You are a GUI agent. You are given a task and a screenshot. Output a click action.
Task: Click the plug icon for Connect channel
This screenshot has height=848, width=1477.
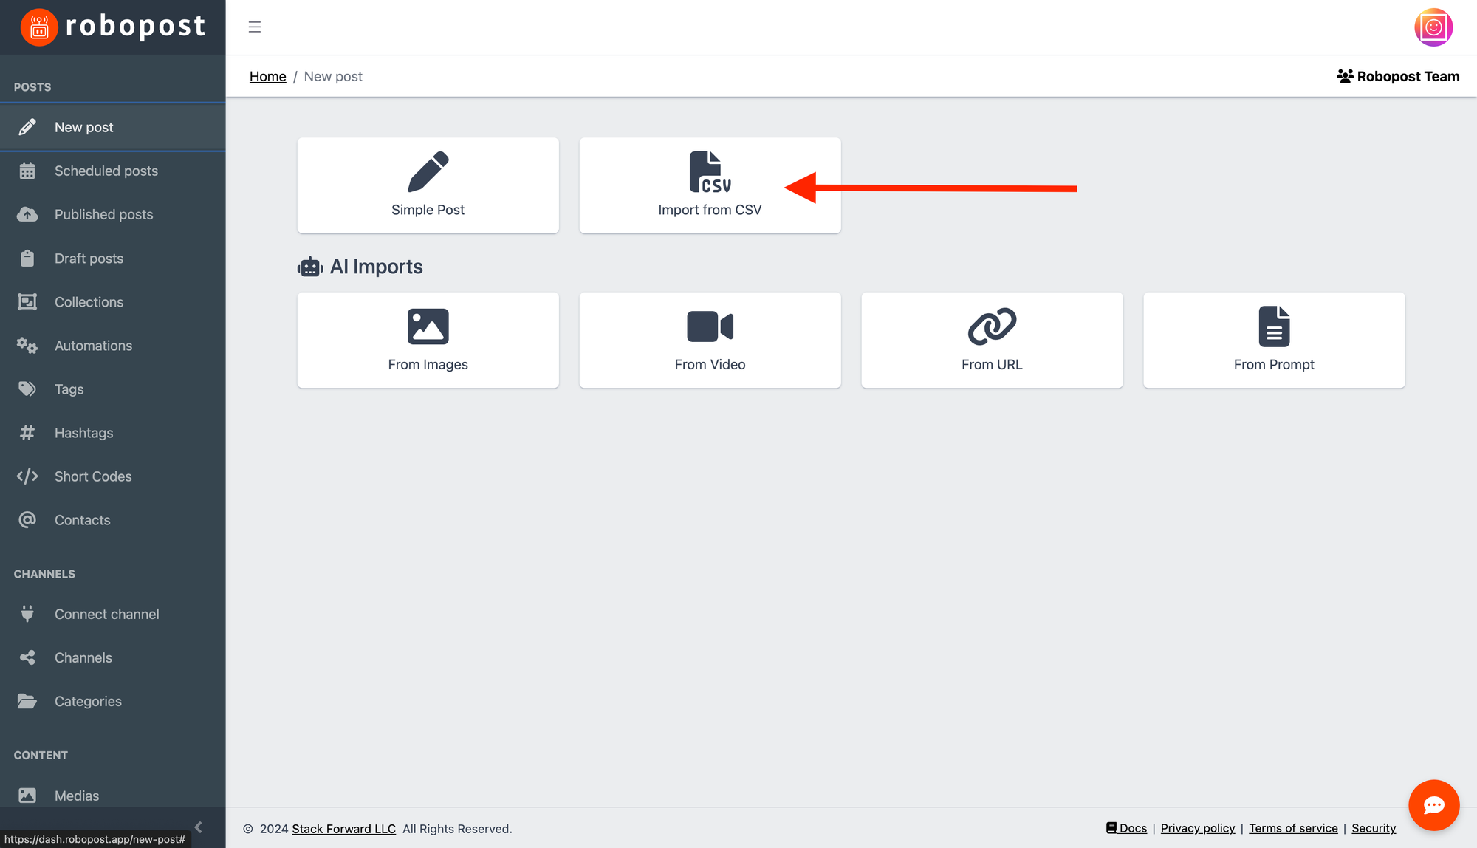point(27,613)
